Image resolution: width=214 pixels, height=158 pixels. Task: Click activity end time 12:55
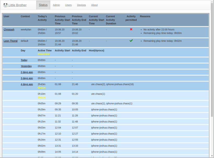[75, 140]
